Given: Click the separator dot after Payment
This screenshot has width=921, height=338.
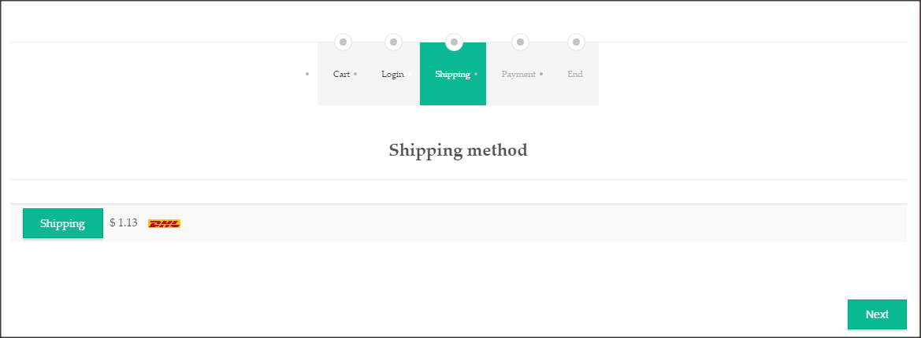Looking at the screenshot, I should click(541, 74).
